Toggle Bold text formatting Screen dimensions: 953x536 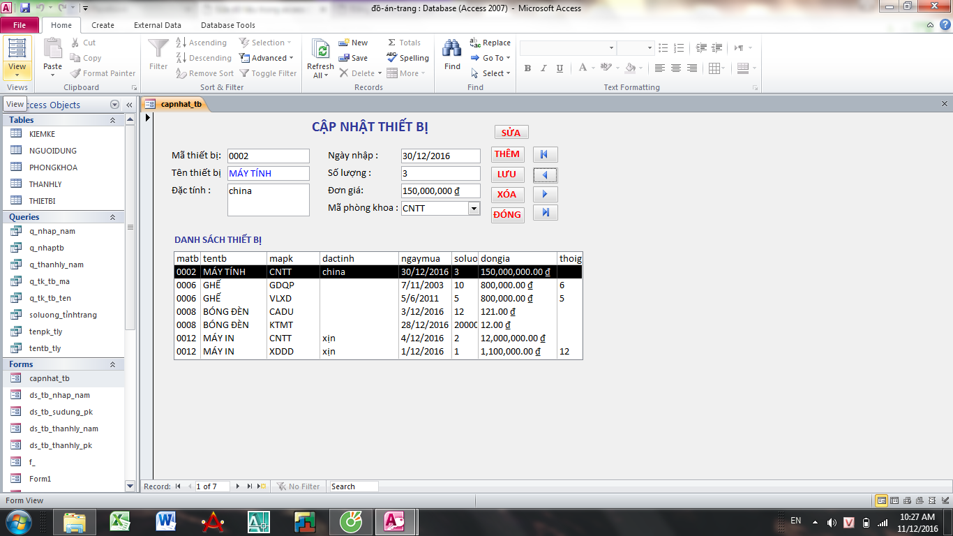(x=527, y=68)
